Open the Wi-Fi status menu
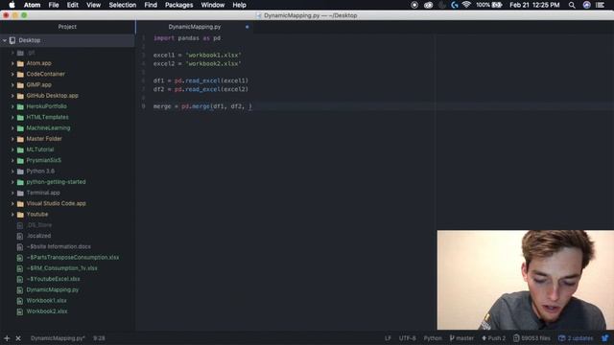 pyautogui.click(x=466, y=5)
